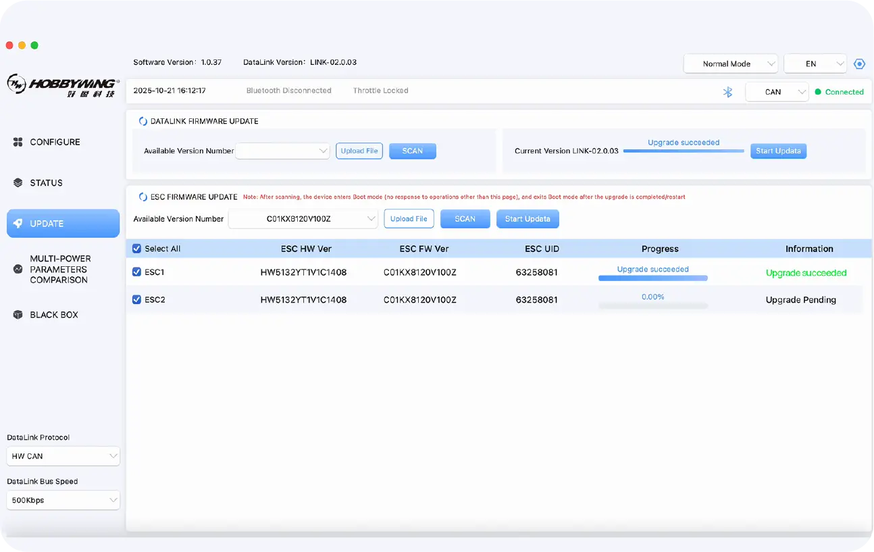Expand the EN language dropdown
The height and width of the screenshot is (552, 874).
point(815,64)
